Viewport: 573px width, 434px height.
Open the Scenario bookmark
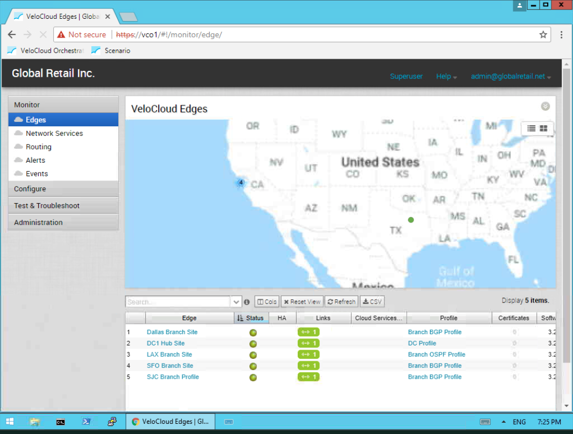111,50
